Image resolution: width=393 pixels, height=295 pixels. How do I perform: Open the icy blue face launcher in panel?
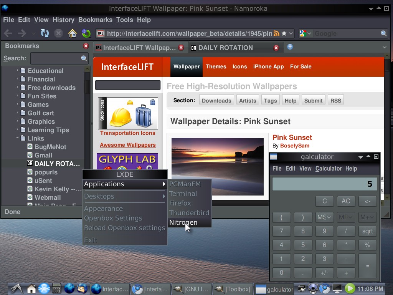44,288
